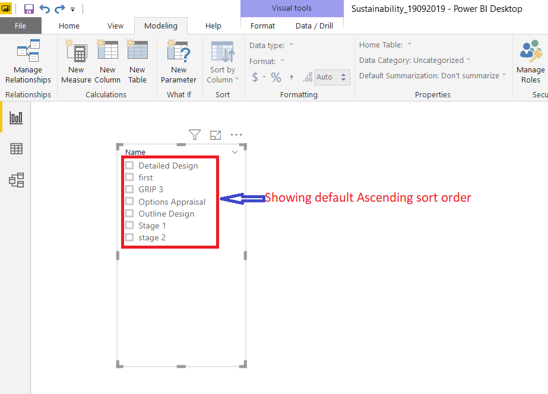Apply currency format with the dollar icon
548x394 pixels.
[x=255, y=77]
